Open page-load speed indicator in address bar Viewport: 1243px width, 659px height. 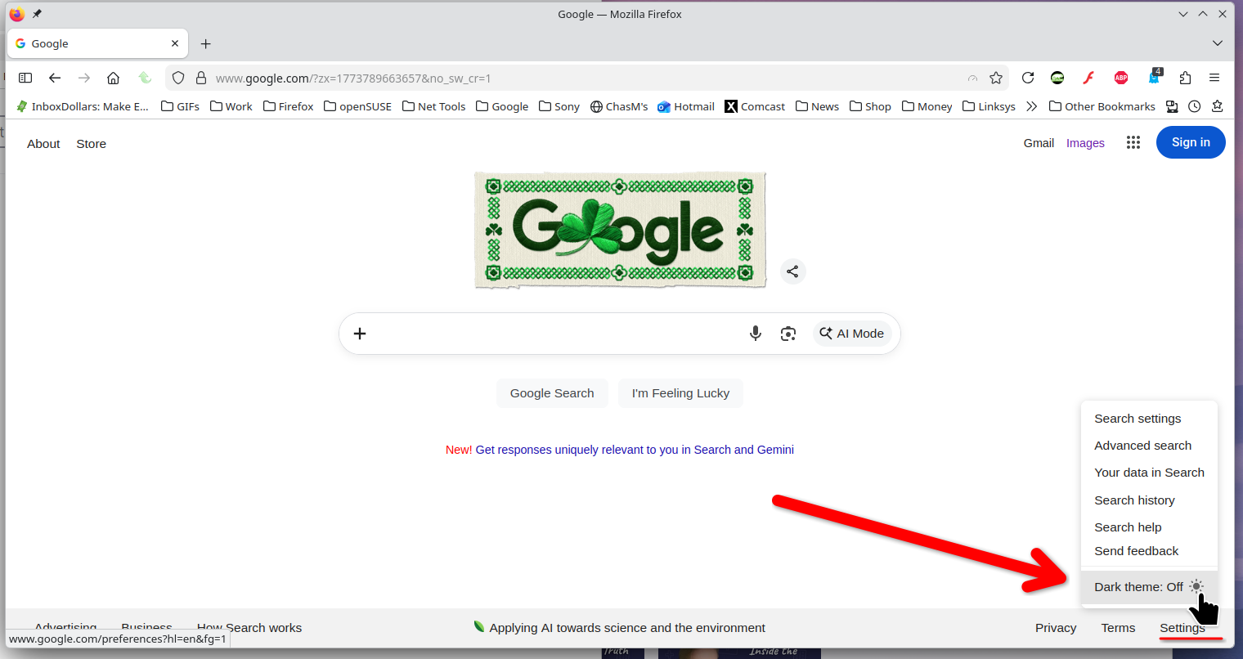(972, 78)
